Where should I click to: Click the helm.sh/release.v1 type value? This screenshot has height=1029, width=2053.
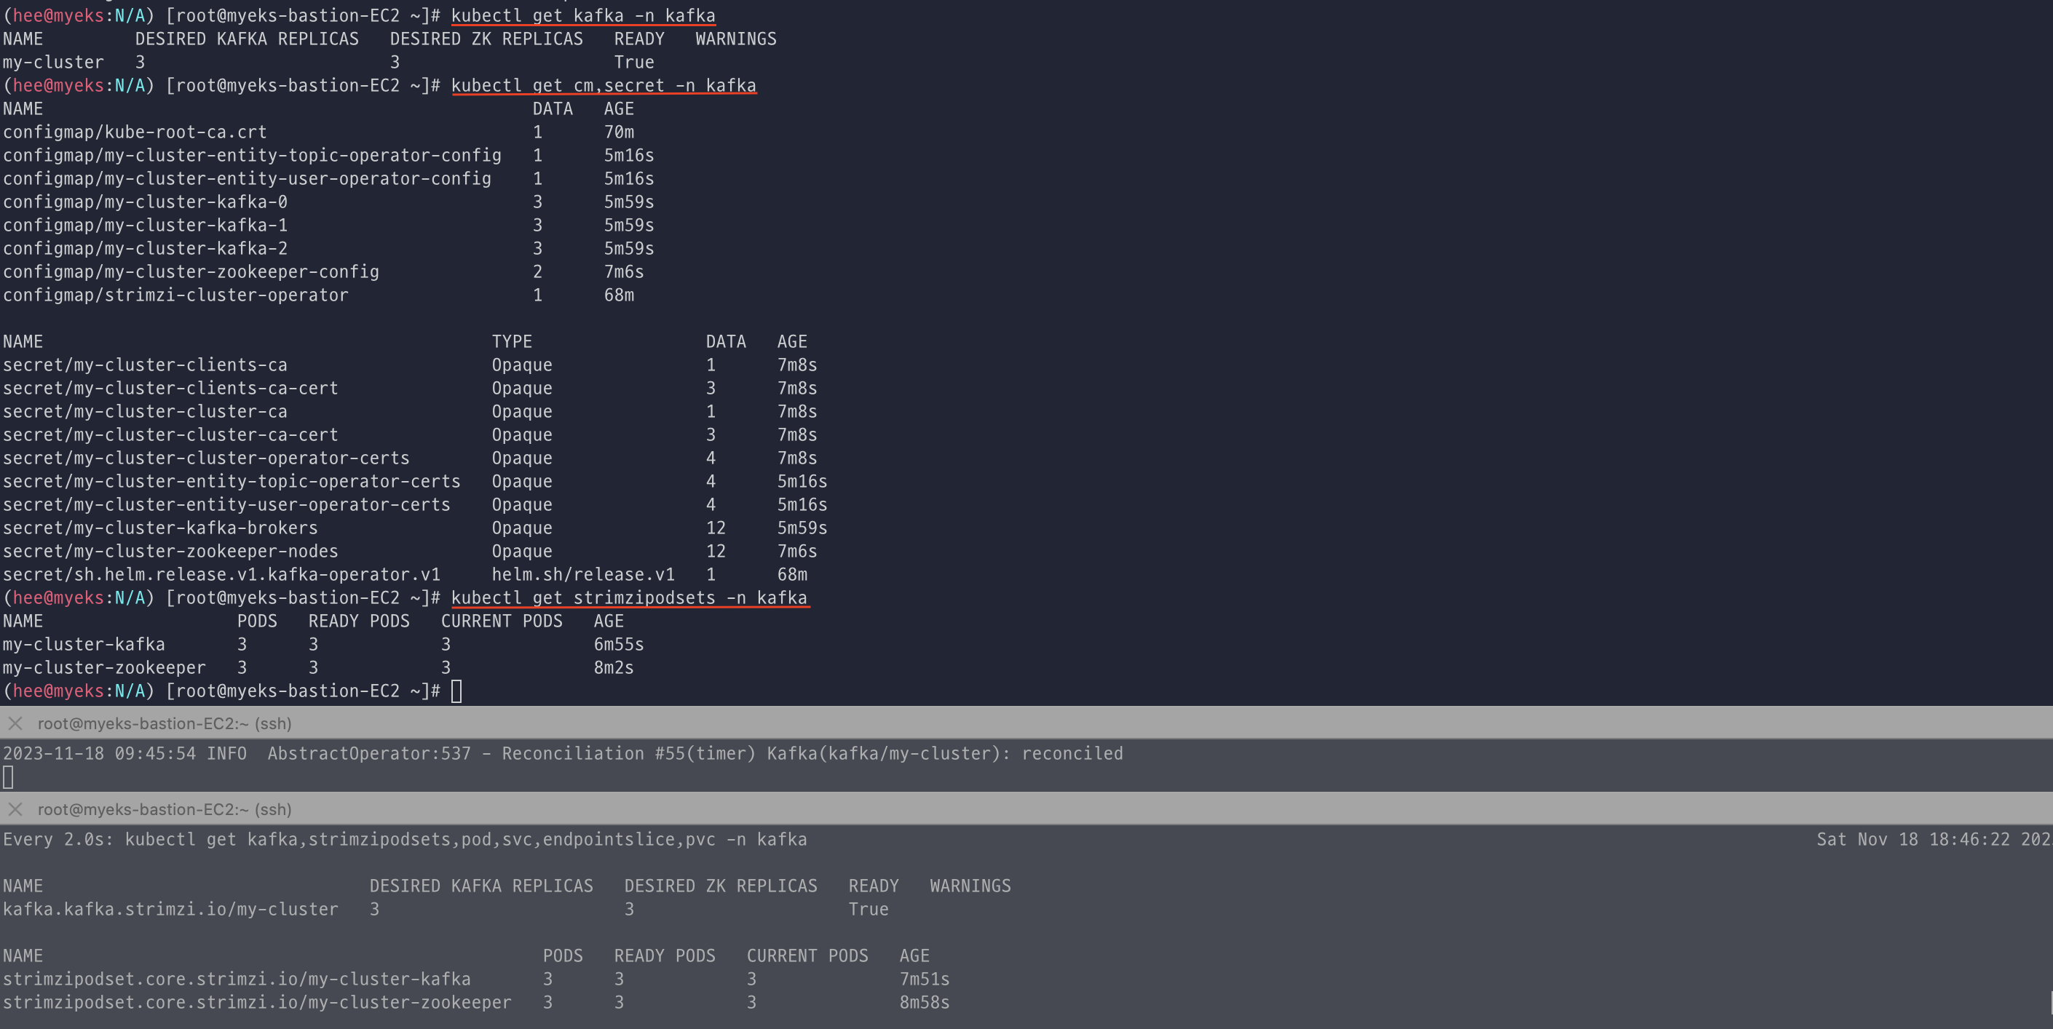coord(582,574)
